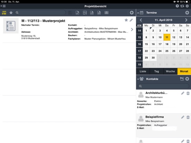
Task: Open project title M - 112/113 - Musterprojekt
Action: point(43,21)
